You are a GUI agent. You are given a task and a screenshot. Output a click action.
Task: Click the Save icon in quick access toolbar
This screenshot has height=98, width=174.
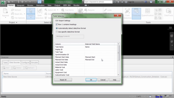(18, 2)
